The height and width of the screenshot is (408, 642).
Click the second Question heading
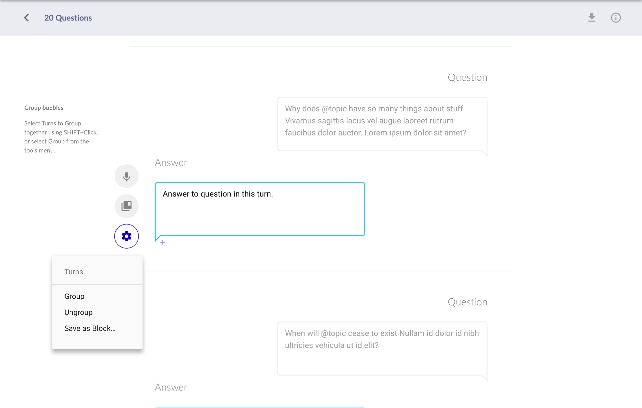point(467,302)
